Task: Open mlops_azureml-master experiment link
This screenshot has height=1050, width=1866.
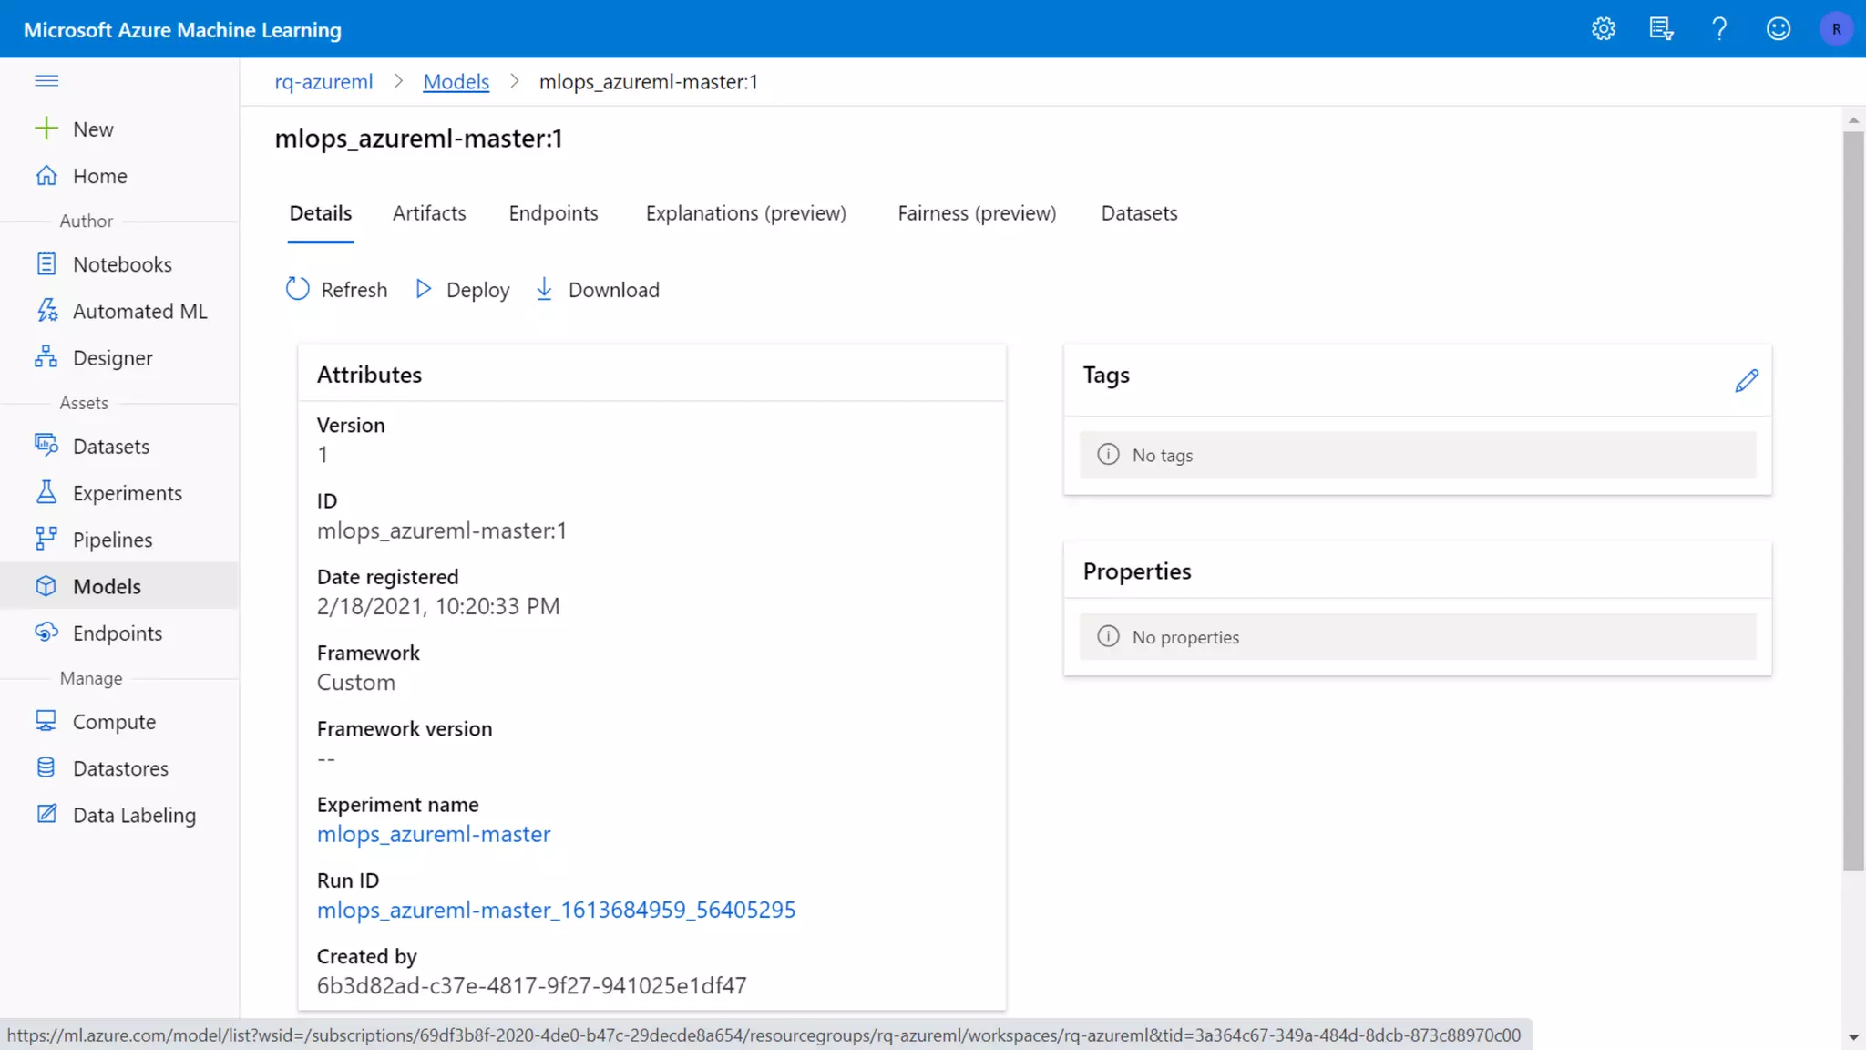Action: coord(434,834)
